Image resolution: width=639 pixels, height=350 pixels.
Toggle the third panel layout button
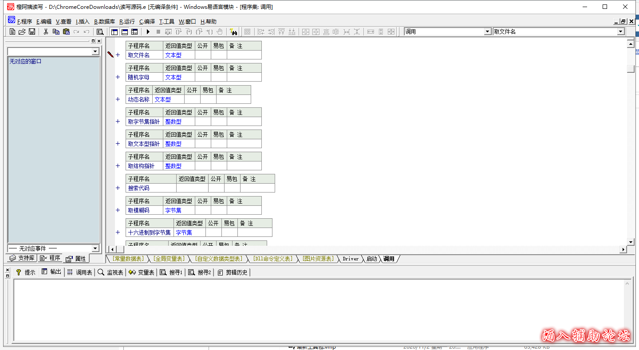[134, 31]
